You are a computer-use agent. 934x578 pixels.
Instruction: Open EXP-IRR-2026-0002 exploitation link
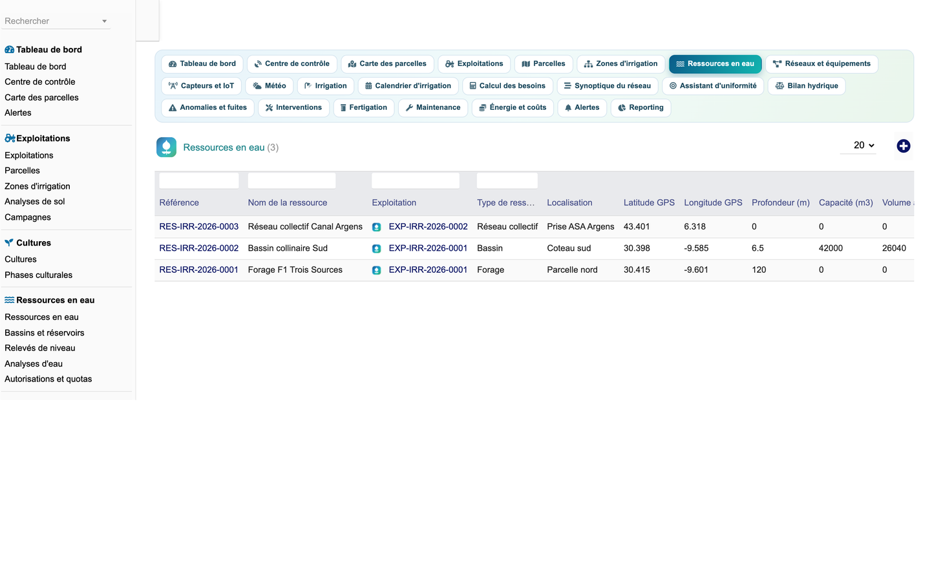click(428, 227)
